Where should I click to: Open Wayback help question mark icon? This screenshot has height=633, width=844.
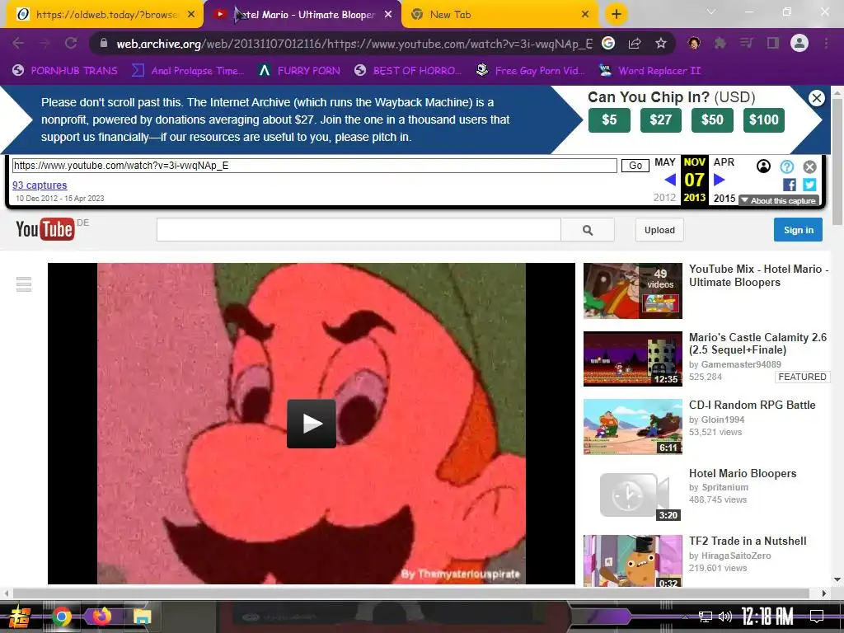[x=787, y=166]
